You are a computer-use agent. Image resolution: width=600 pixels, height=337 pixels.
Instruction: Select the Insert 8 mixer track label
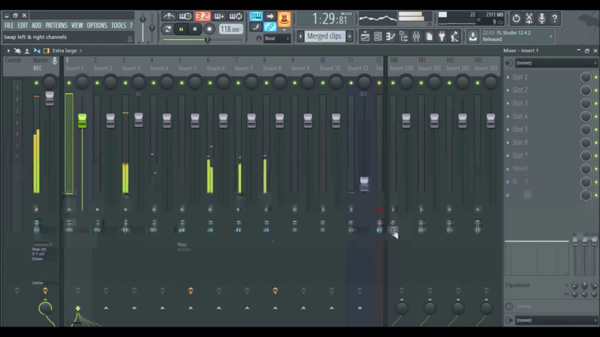tap(272, 68)
